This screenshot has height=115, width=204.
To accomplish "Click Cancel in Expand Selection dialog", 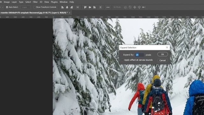I will 163,60.
